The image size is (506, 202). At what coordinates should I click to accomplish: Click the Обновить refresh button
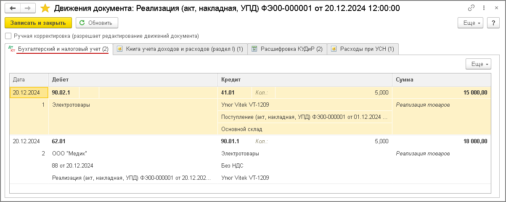click(x=96, y=23)
